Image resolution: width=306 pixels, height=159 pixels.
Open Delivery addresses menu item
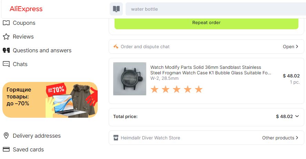37,136
